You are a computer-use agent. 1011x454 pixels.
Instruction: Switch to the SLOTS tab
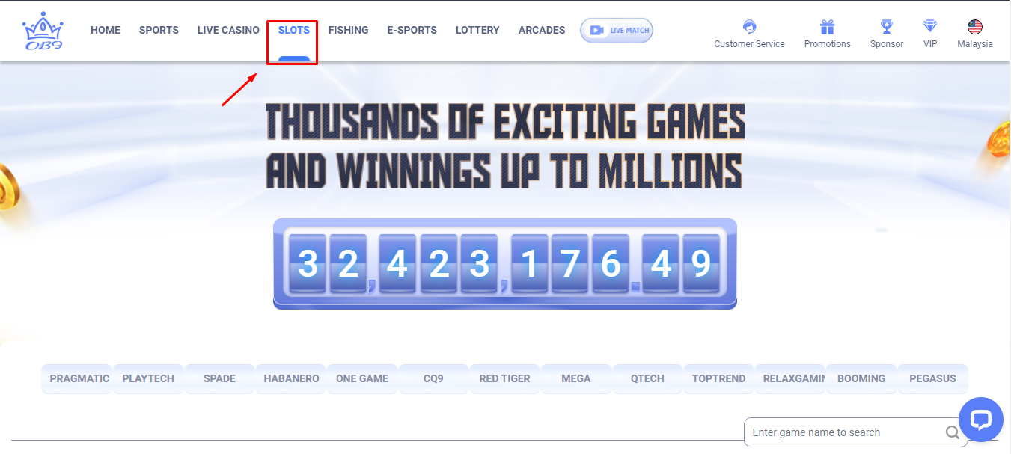[x=293, y=30]
